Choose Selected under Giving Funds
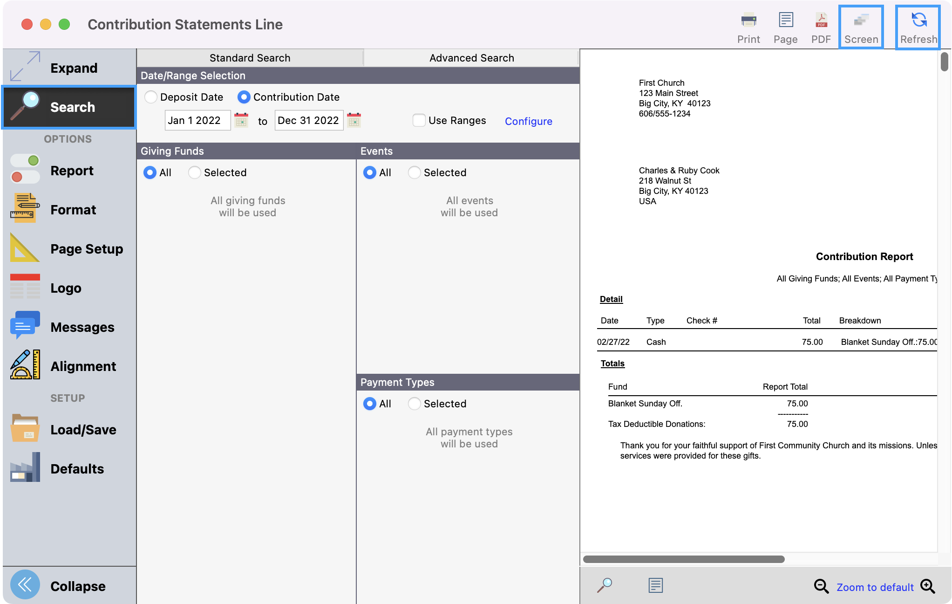This screenshot has width=952, height=604. [x=195, y=172]
